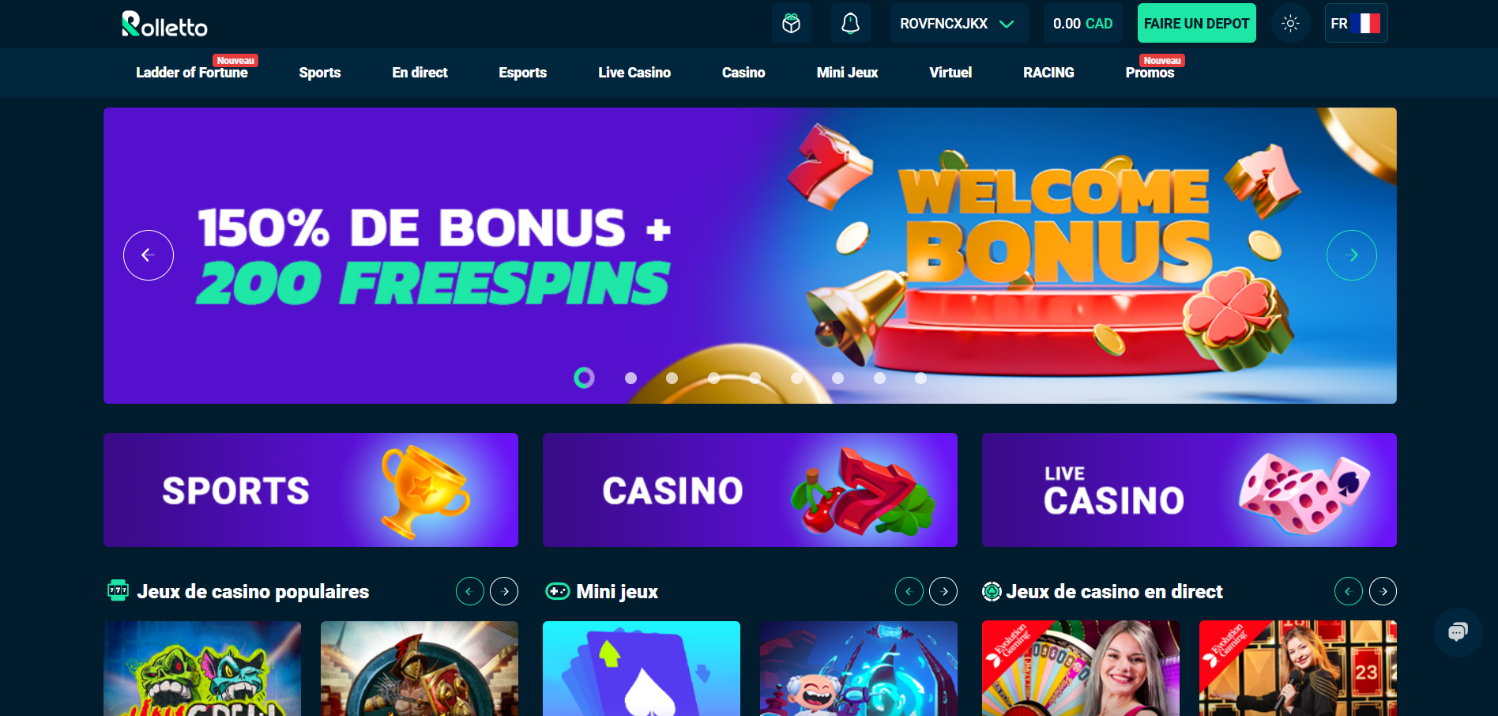Screen dimensions: 1498x716
Task: Open the FR language selector
Action: click(x=1356, y=23)
